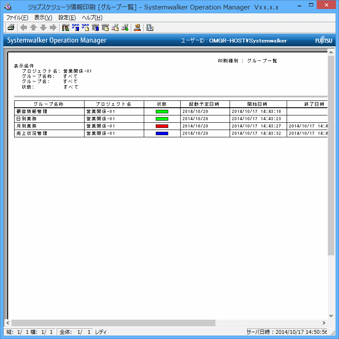Click the green status swatch for 顧客情報管理
The height and width of the screenshot is (339, 339).
162,112
